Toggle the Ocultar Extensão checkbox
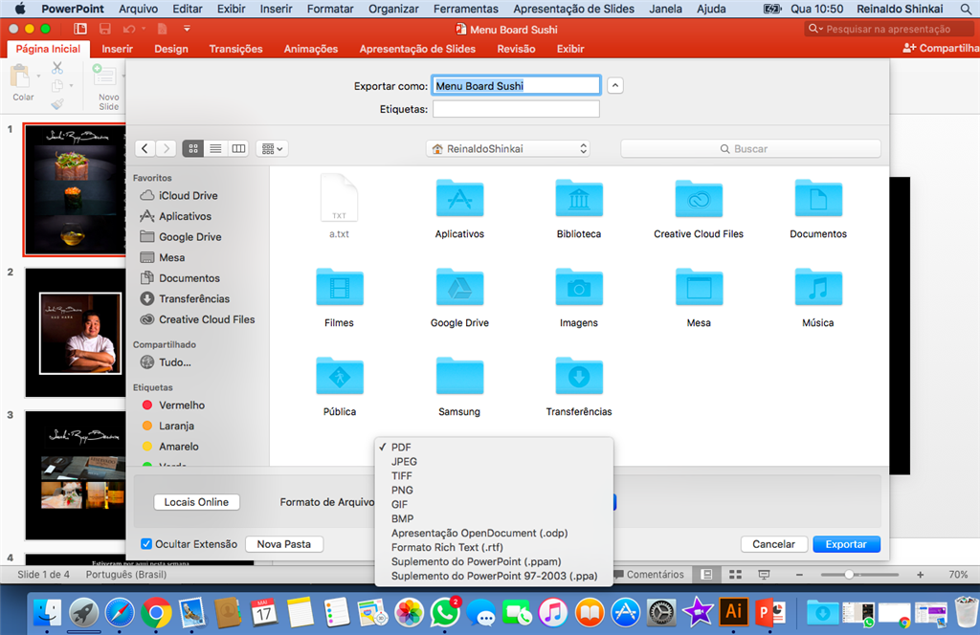 146,544
